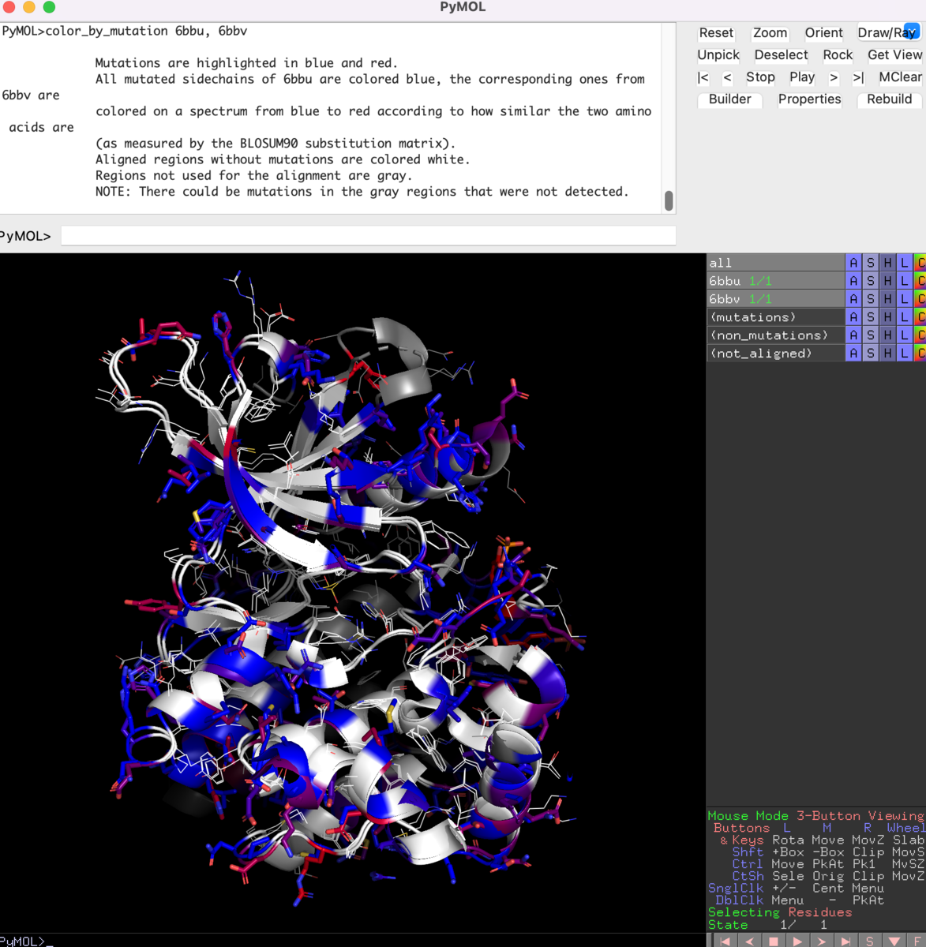Open Color menu for (mutations) selection

tap(920, 317)
